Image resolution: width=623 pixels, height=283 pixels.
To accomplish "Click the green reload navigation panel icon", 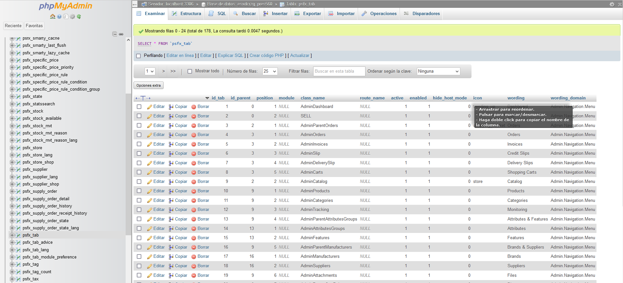I will (79, 17).
